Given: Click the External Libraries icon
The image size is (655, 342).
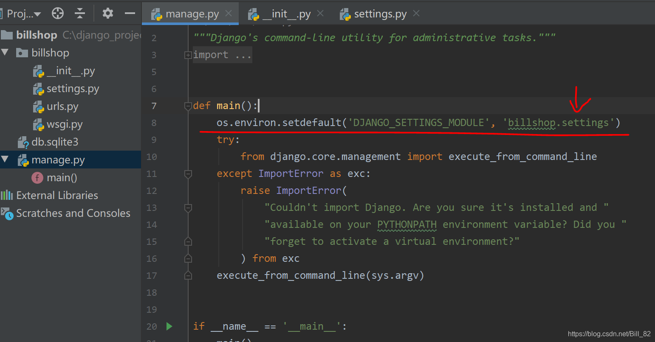Looking at the screenshot, I should 7,195.
